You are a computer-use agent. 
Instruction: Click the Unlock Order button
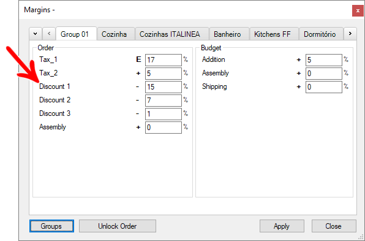(x=118, y=226)
